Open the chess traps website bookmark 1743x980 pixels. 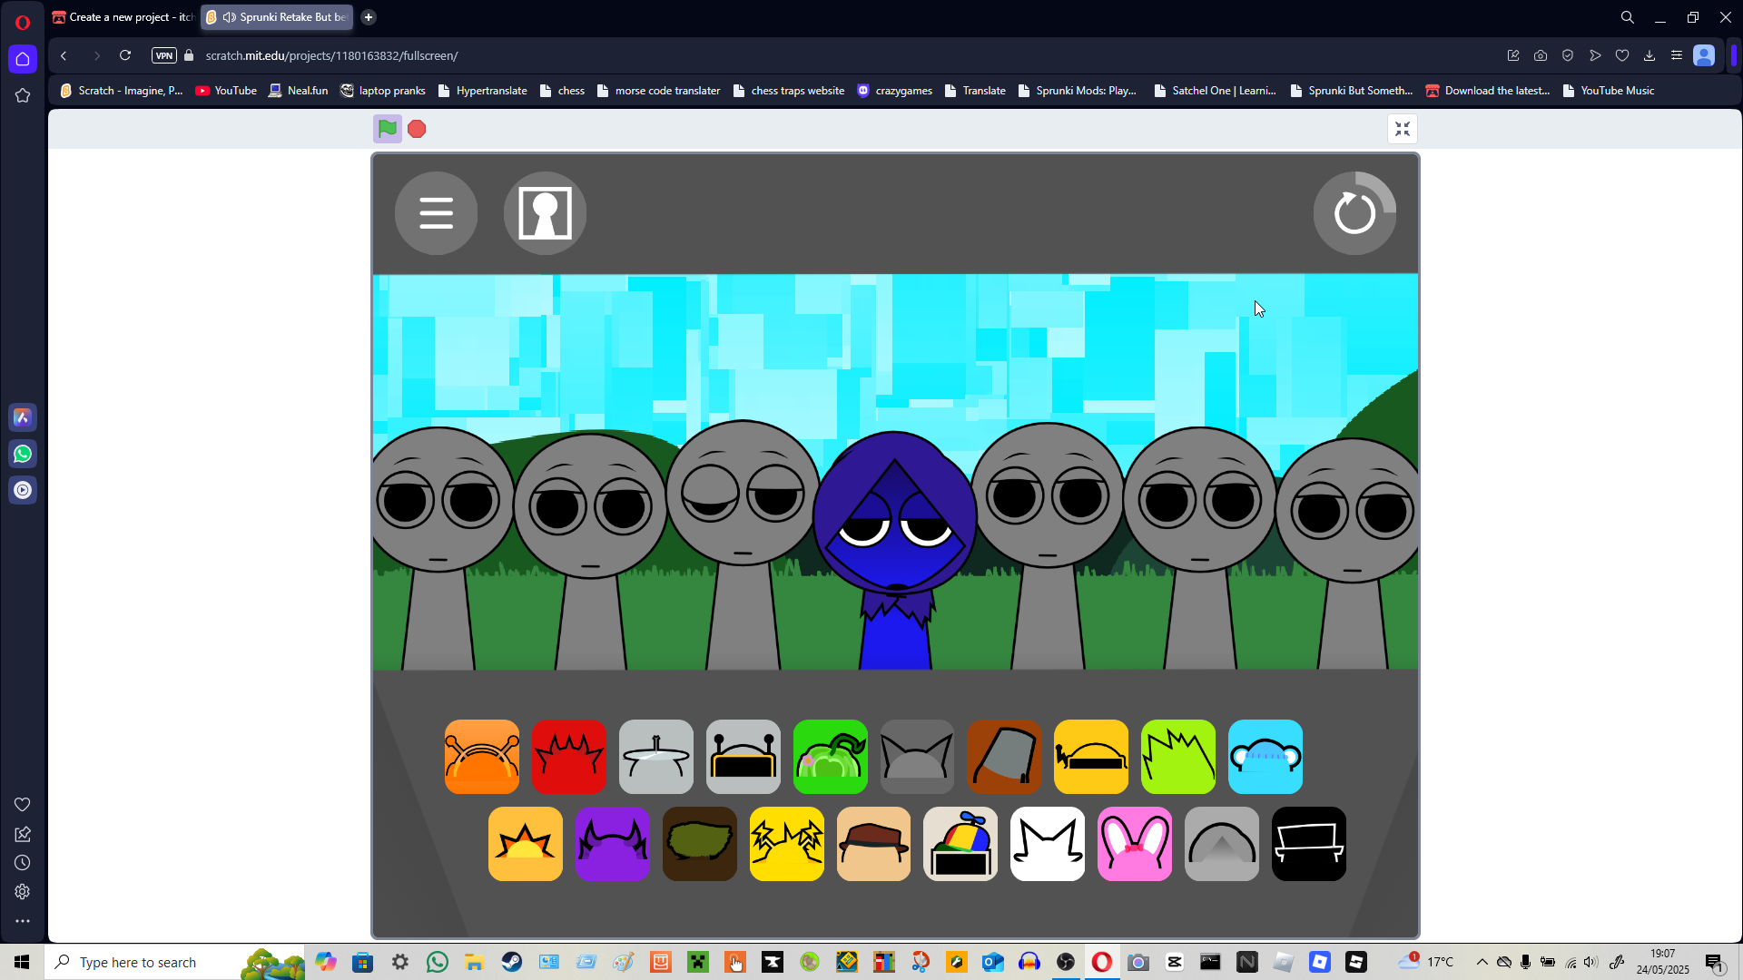(x=789, y=91)
